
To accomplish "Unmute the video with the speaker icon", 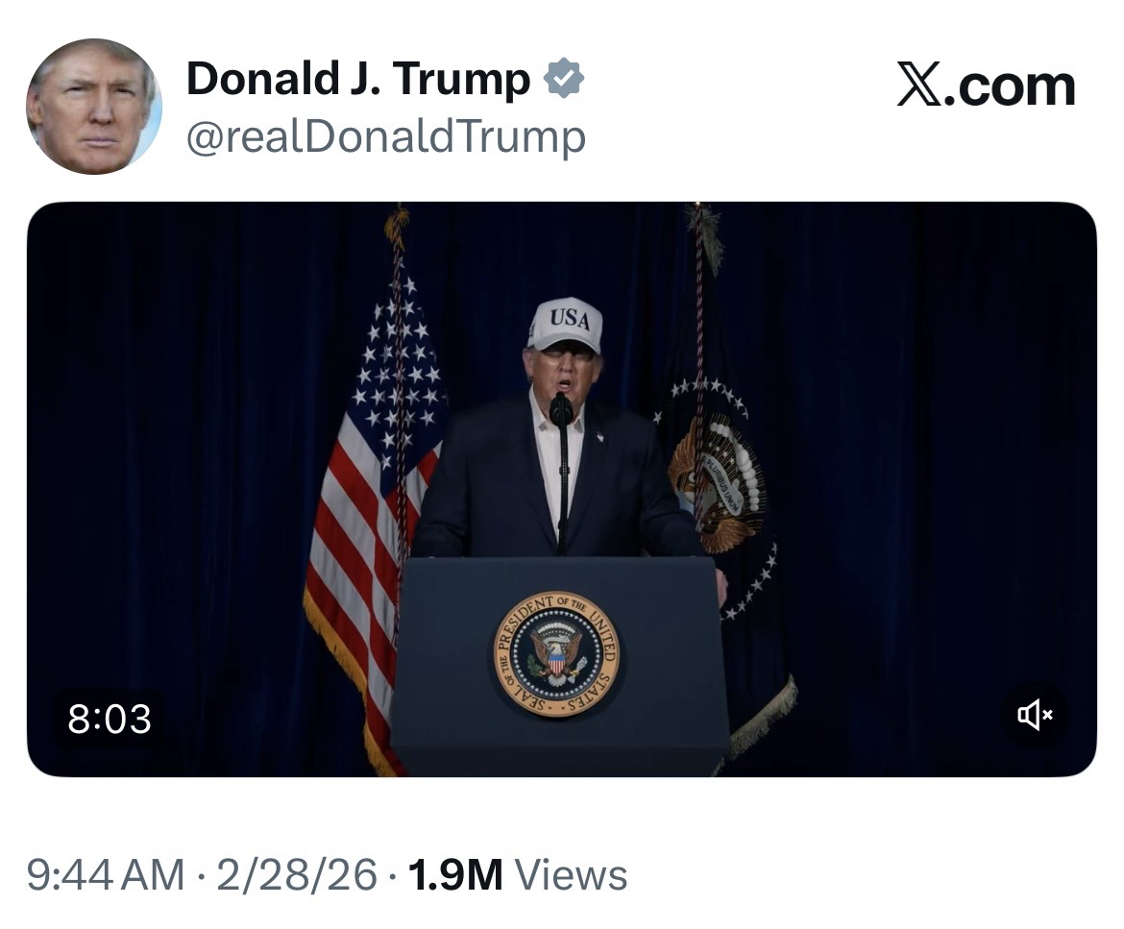I will (1036, 715).
